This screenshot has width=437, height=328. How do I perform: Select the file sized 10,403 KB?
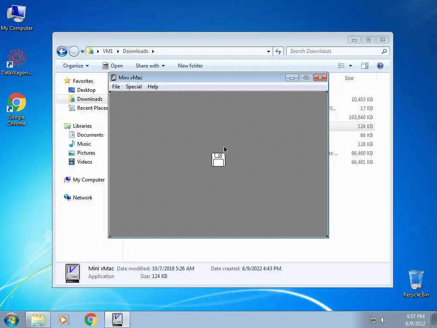[362, 100]
